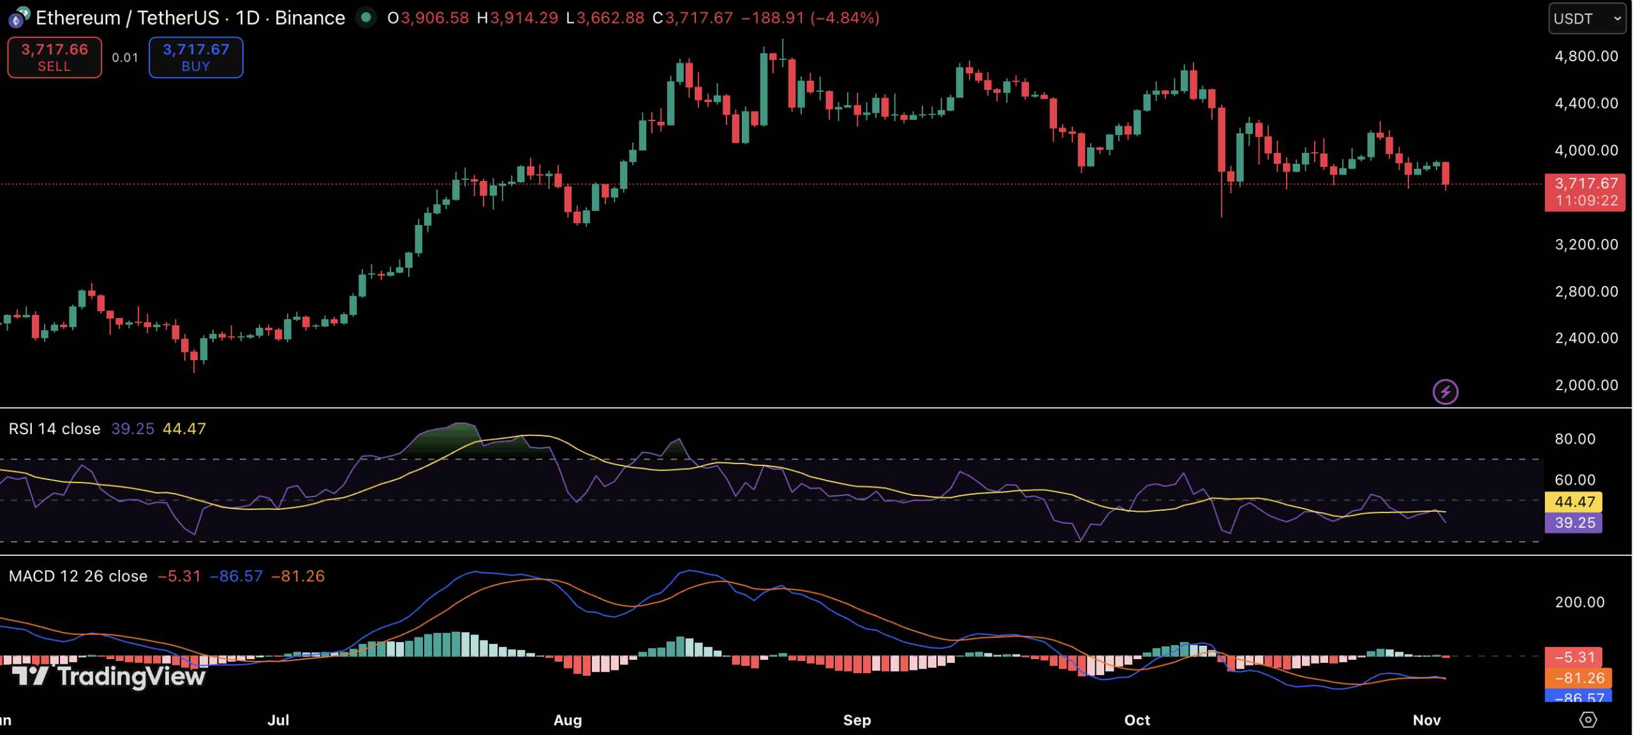Click the green market status dot

(366, 17)
